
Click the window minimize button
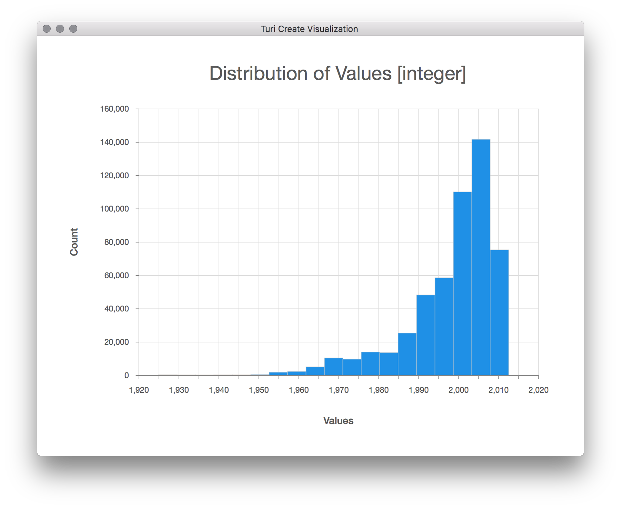60,29
